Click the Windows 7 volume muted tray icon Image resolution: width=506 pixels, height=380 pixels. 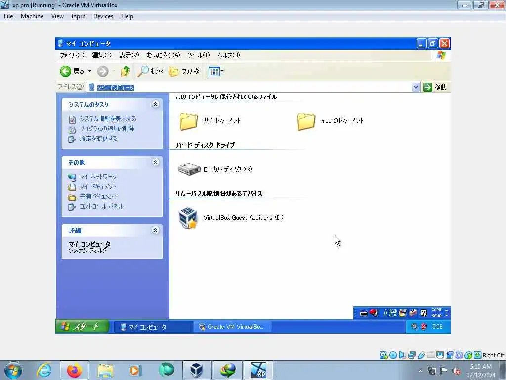tap(456, 371)
